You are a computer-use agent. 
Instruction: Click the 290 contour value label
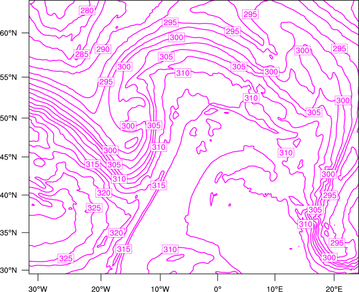pos(103,49)
